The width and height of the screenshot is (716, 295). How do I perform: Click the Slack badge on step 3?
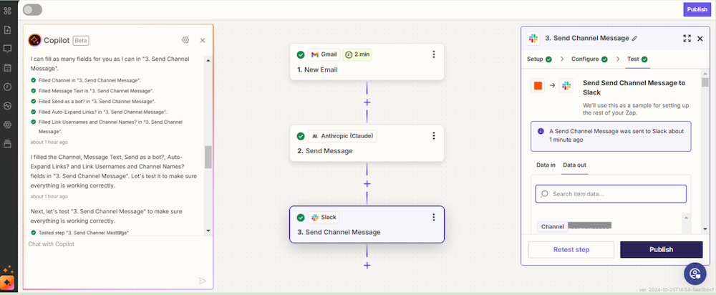[x=324, y=218]
